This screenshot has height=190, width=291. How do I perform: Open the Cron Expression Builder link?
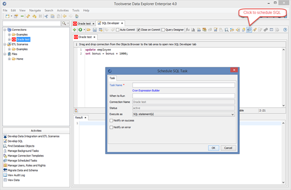146,91
